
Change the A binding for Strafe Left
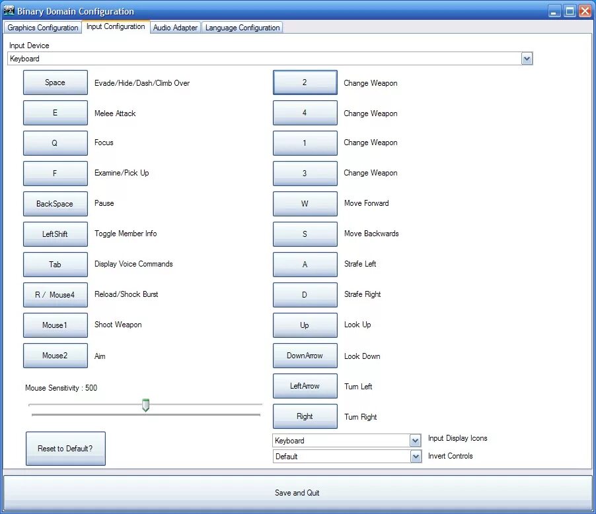click(x=305, y=265)
